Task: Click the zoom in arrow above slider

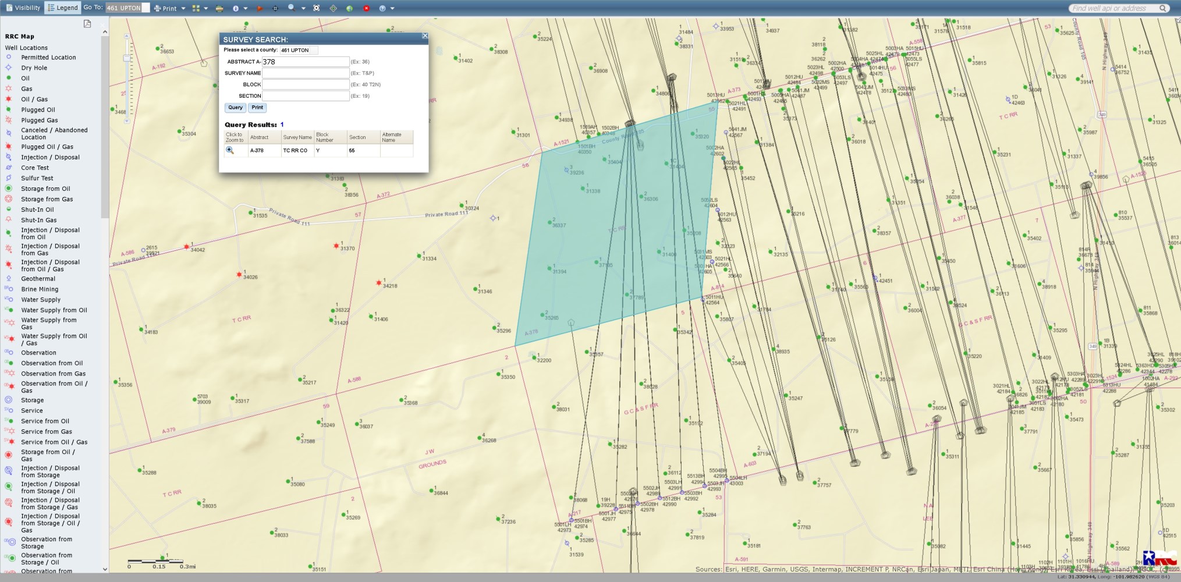Action: (x=126, y=36)
